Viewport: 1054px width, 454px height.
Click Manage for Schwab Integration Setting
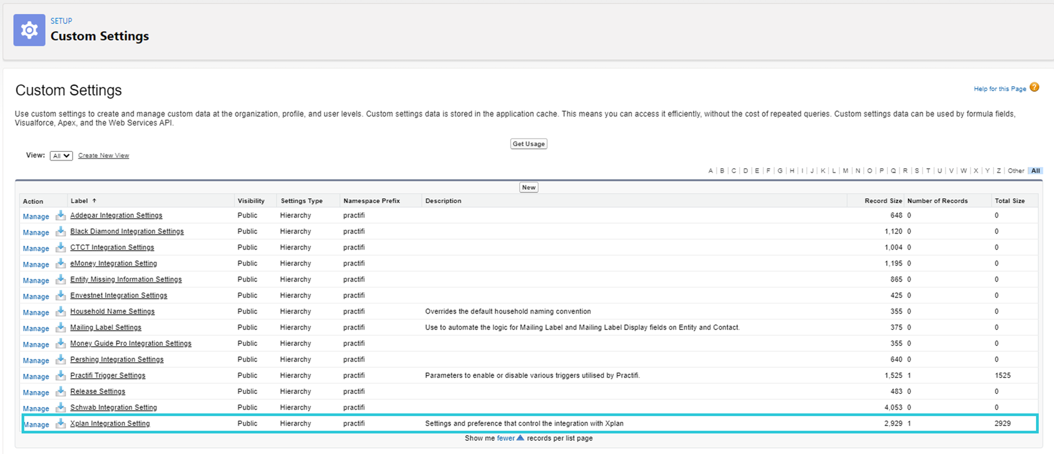(36, 409)
